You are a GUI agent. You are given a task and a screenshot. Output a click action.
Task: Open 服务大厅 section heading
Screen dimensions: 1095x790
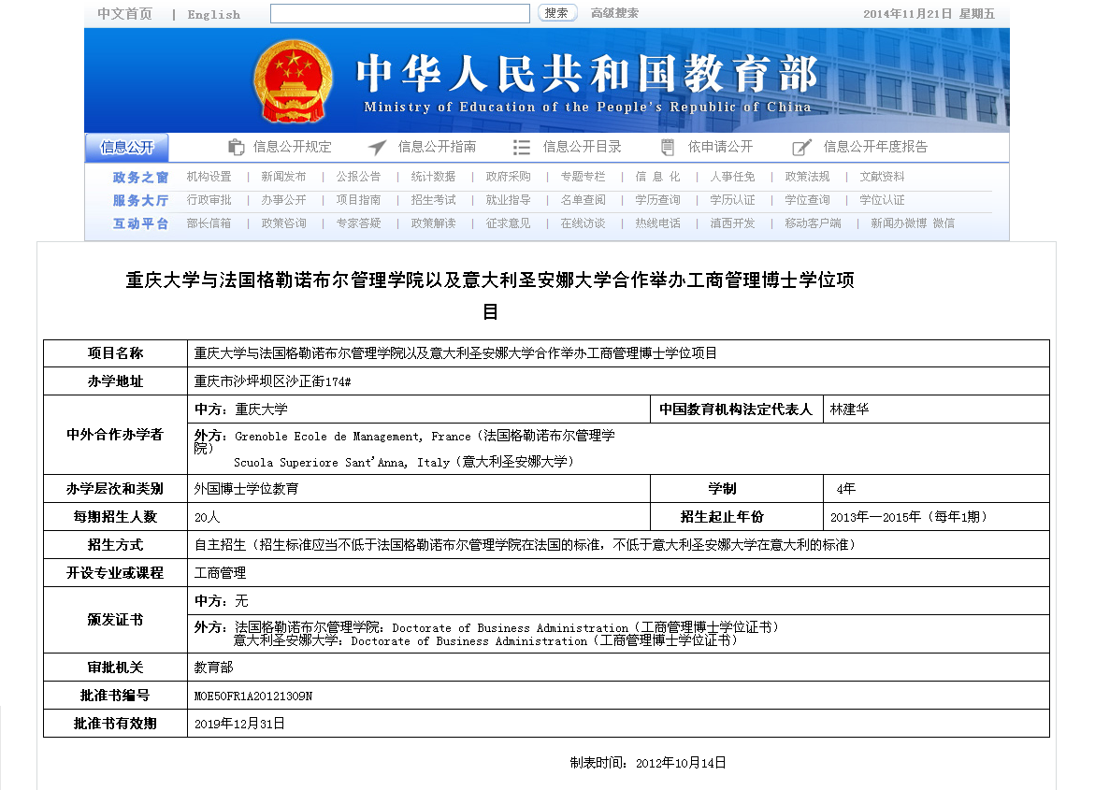click(140, 200)
